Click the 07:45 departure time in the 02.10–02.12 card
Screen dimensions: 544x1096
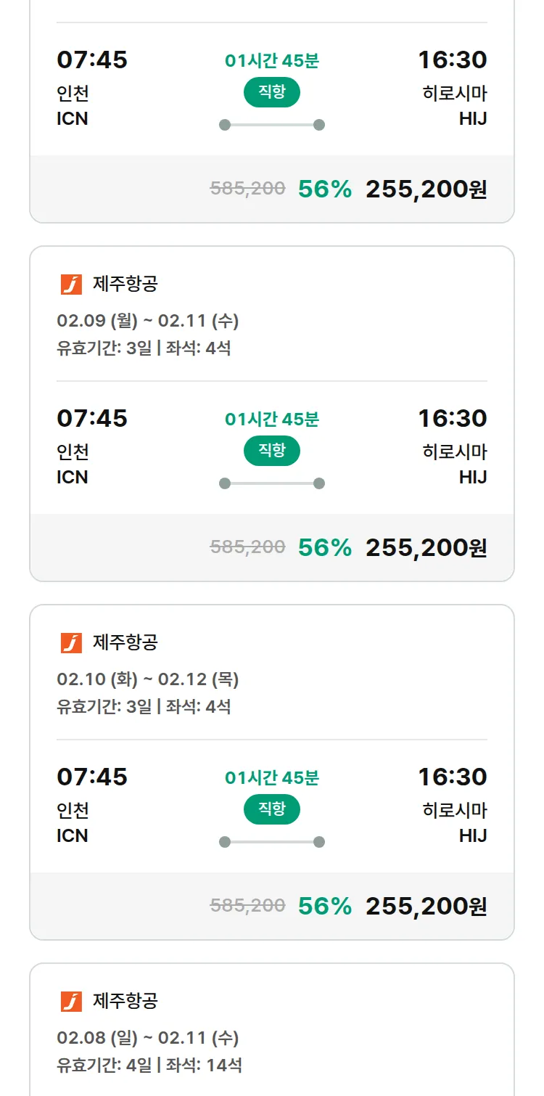[92, 777]
